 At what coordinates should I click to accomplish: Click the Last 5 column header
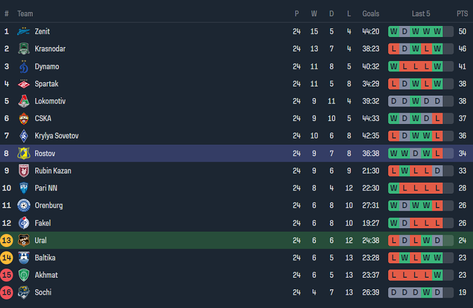point(421,14)
